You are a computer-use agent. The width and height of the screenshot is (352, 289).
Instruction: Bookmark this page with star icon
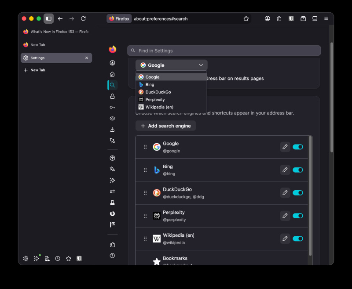click(x=246, y=18)
